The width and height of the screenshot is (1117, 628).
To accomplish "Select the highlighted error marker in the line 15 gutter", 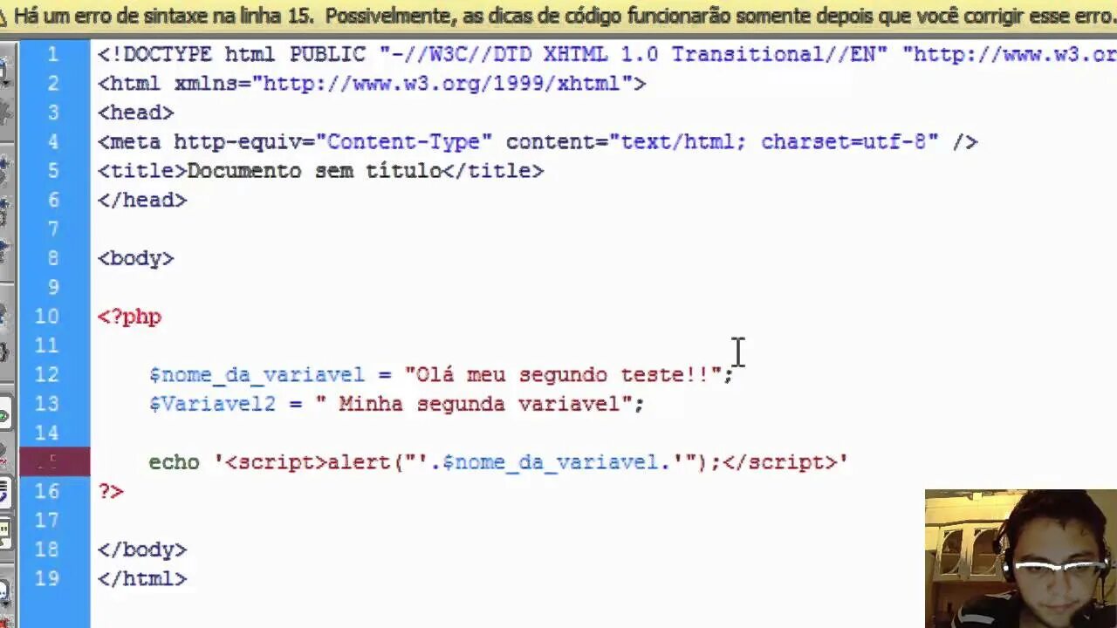I will [x=54, y=461].
